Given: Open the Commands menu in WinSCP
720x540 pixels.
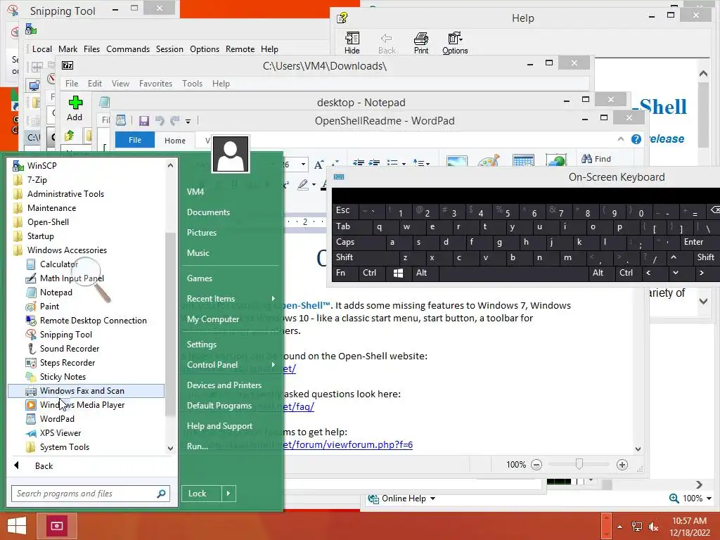Looking at the screenshot, I should [128, 49].
